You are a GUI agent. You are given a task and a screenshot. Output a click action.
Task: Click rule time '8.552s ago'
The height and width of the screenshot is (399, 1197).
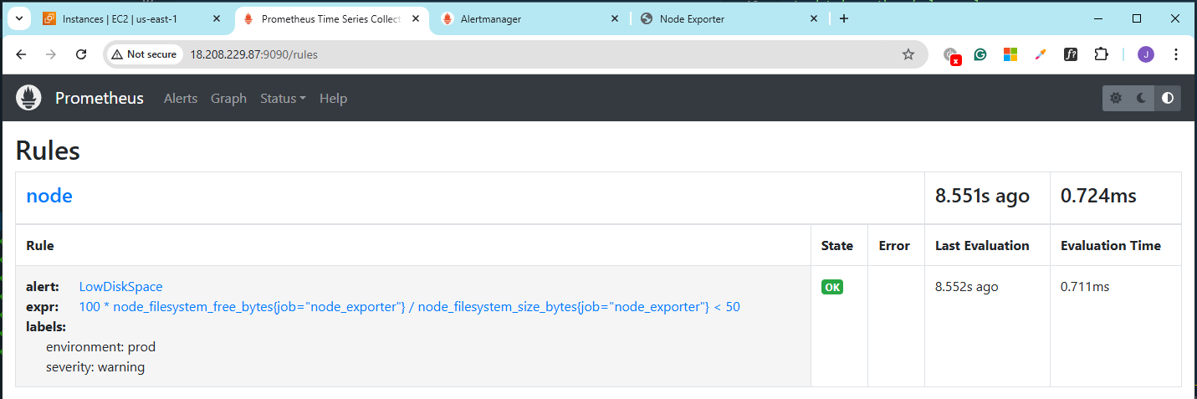tap(966, 286)
